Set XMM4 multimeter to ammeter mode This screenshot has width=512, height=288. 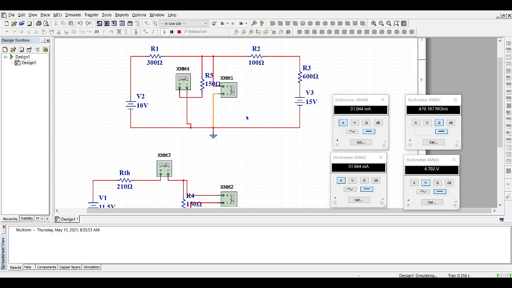tap(343, 123)
